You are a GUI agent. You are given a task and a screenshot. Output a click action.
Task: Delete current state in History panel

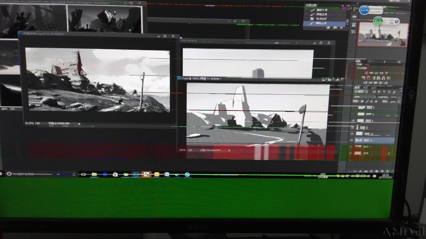tap(341, 28)
